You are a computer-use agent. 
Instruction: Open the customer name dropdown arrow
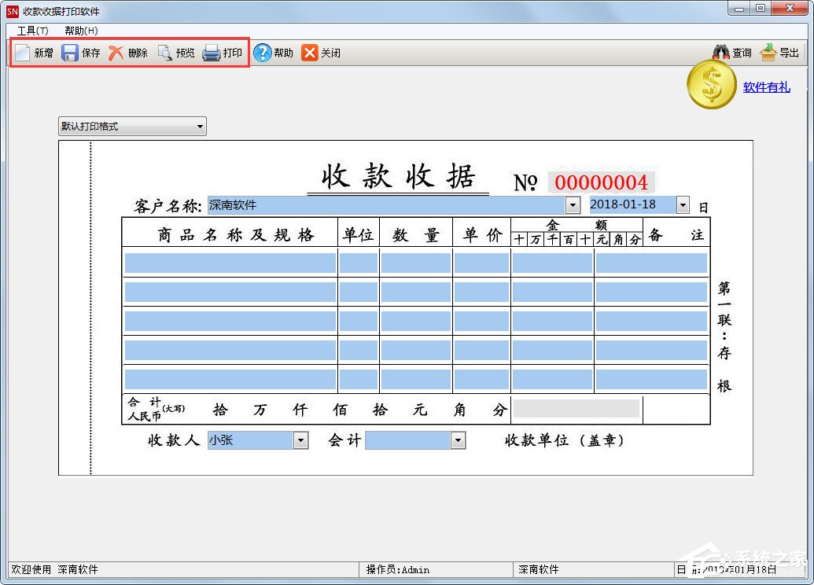(x=574, y=205)
